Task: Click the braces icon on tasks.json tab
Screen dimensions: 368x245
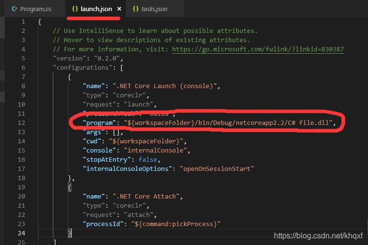Action: pos(136,9)
